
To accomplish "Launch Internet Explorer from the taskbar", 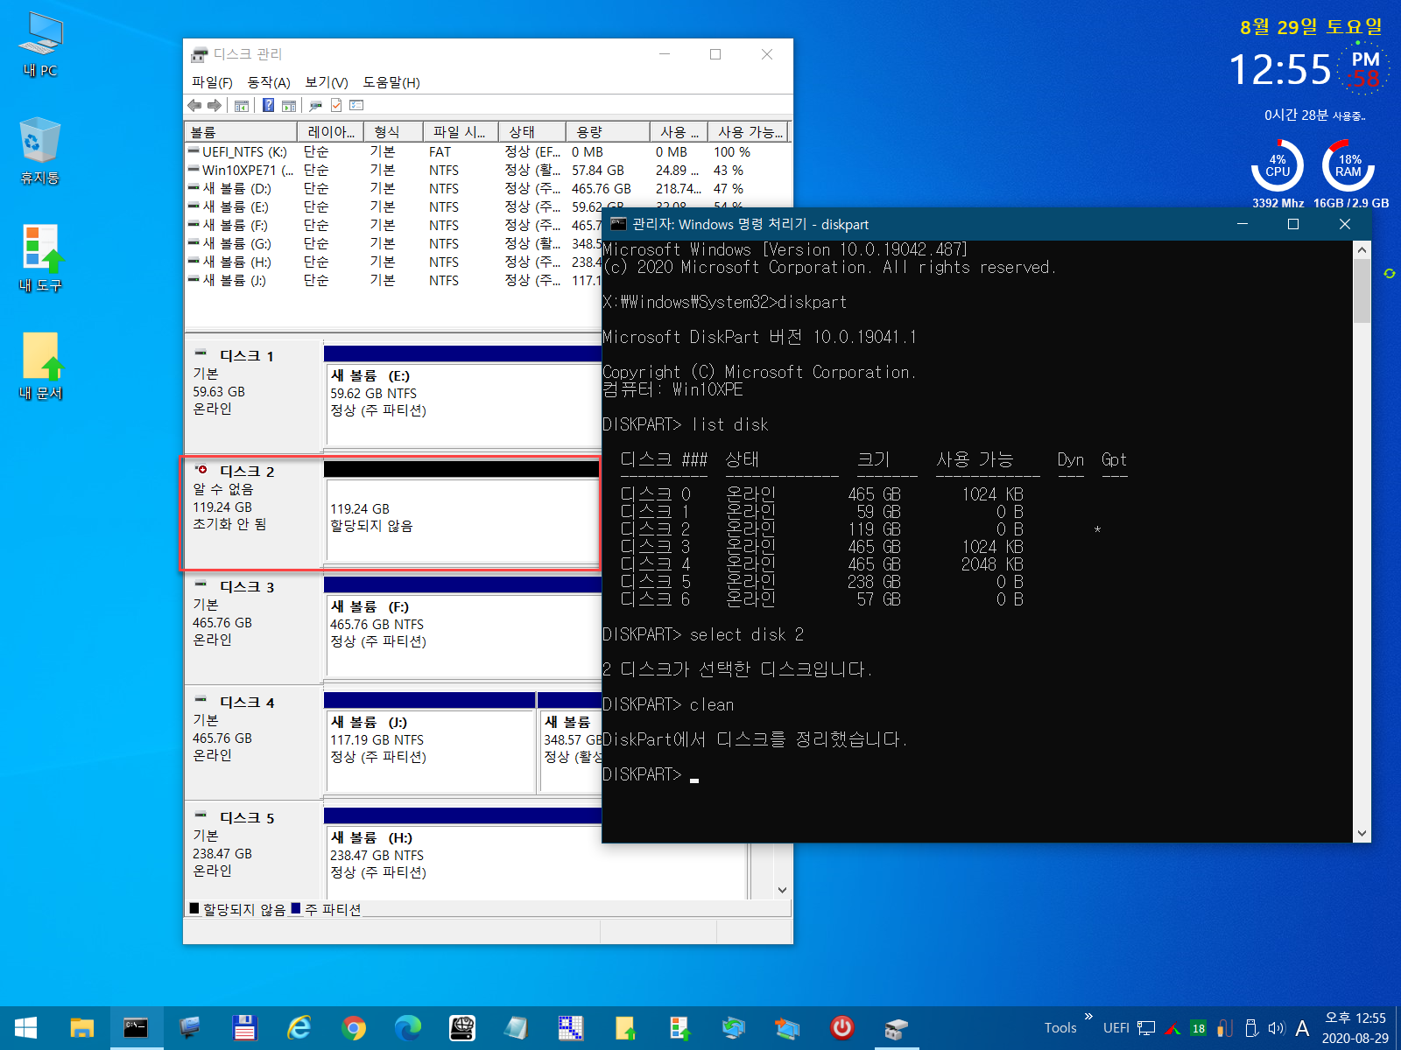I will (x=299, y=1028).
